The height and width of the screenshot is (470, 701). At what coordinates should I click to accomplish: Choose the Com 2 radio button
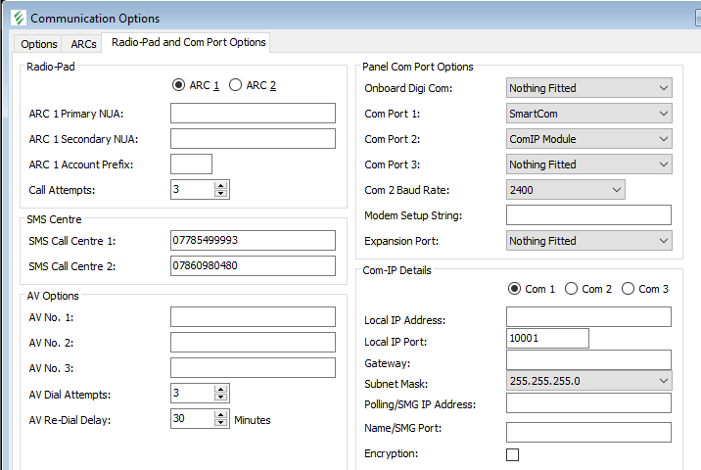pos(571,289)
